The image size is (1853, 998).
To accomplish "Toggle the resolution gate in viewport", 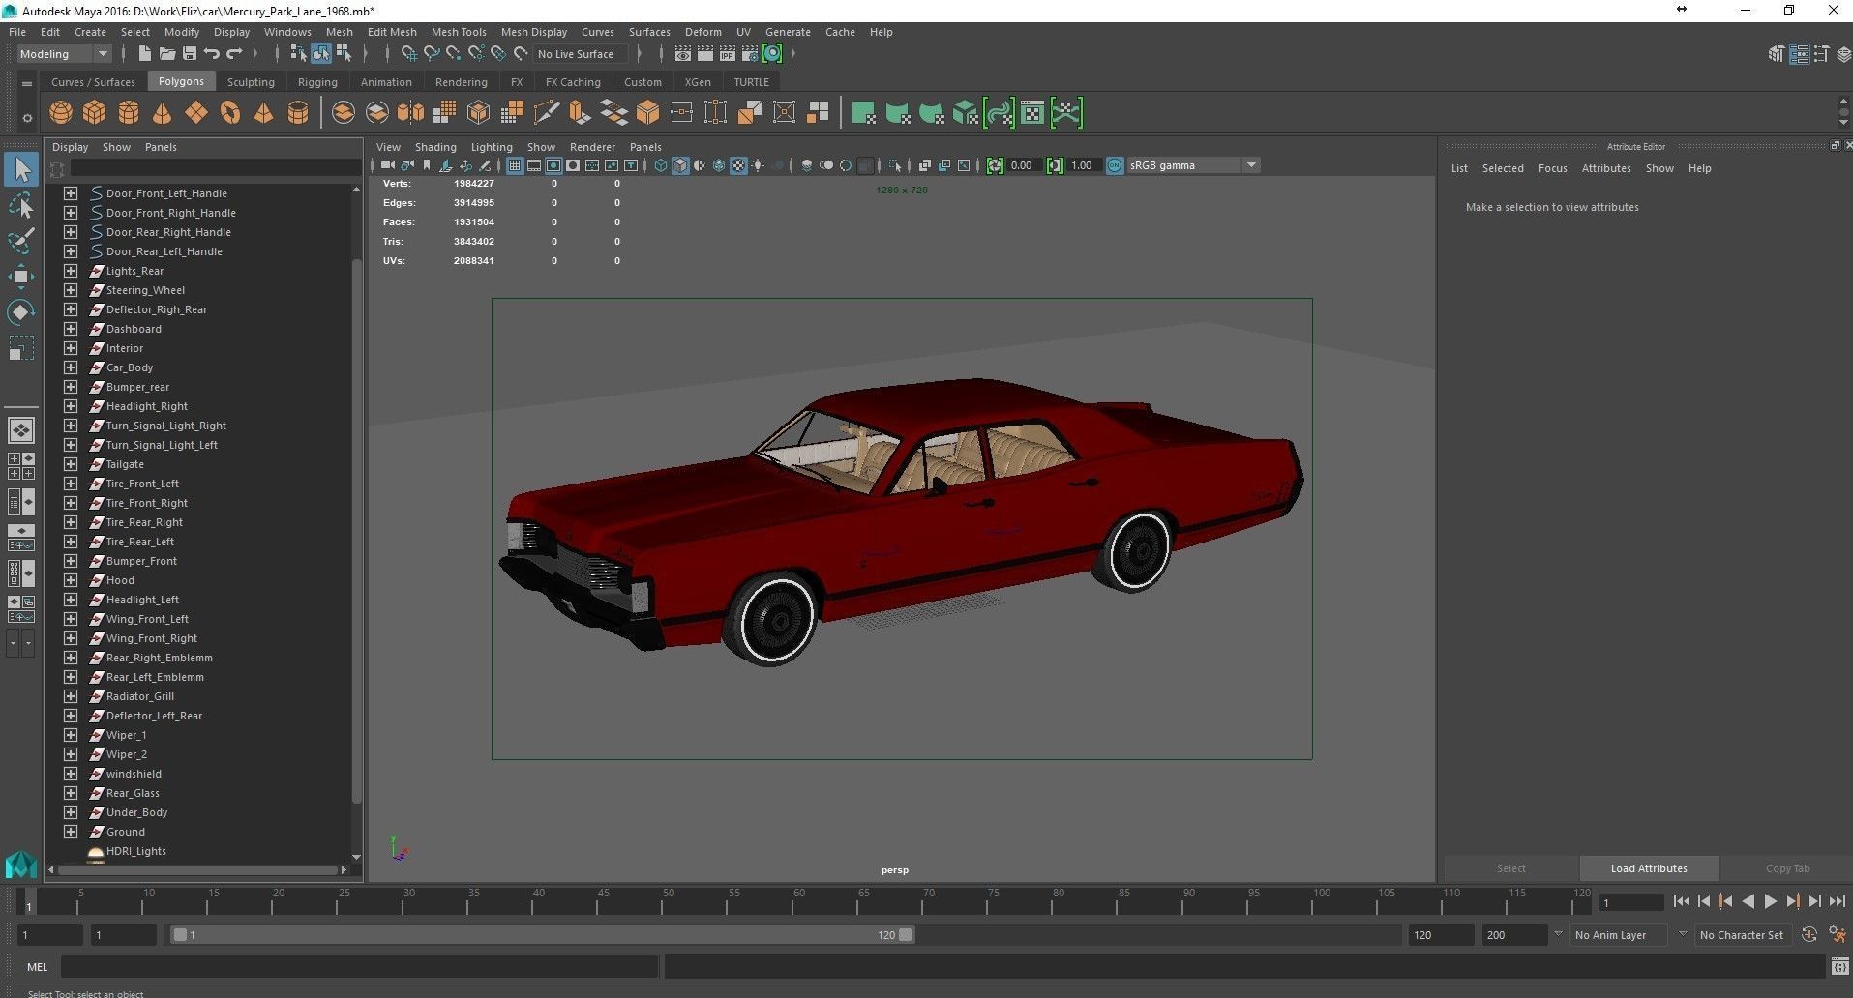I will tap(553, 165).
